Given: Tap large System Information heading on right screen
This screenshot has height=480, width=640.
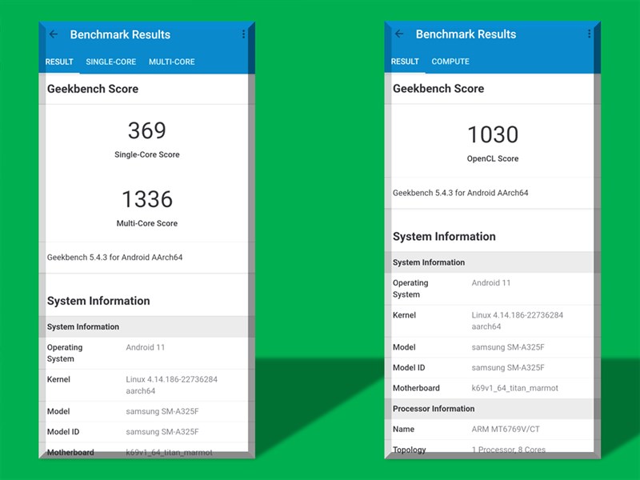Looking at the screenshot, I should tap(444, 236).
